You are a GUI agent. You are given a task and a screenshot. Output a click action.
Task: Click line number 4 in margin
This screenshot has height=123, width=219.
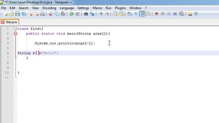(x=8, y=43)
